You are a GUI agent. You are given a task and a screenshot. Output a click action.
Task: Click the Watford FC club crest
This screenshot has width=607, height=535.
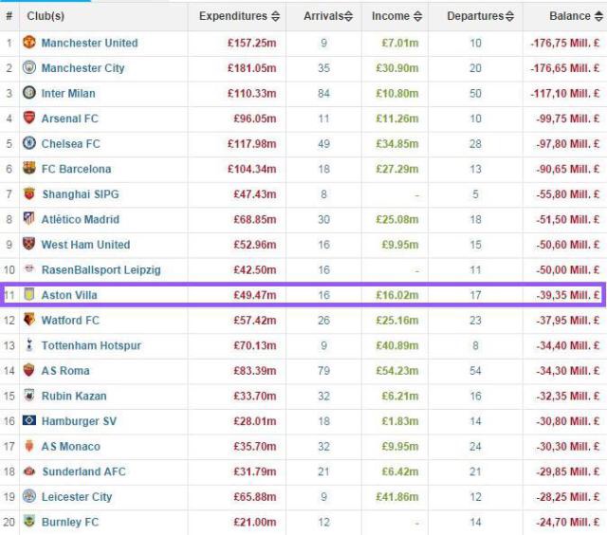coord(28,321)
